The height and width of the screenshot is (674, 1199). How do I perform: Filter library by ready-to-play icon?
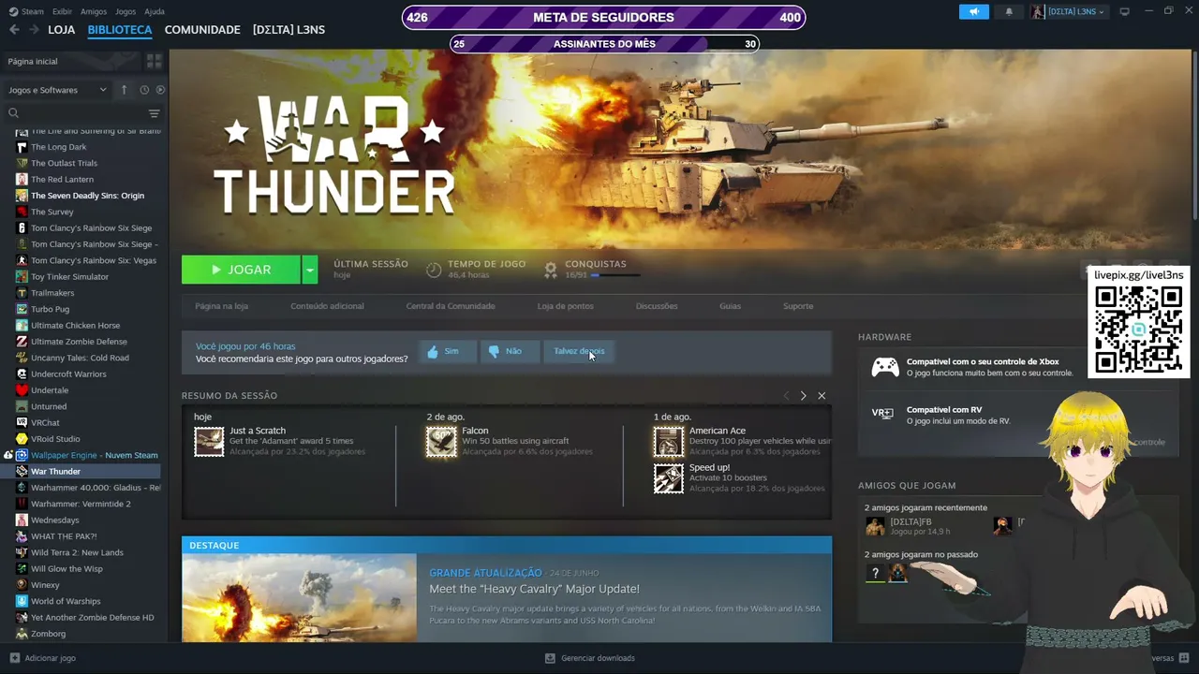tap(160, 90)
